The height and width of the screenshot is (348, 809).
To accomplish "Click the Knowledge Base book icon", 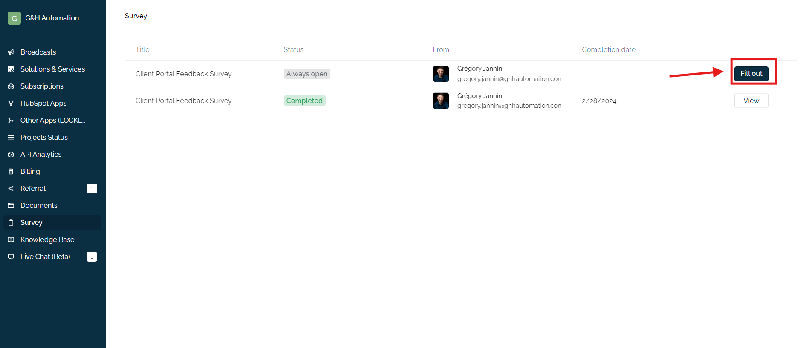I will click(11, 239).
